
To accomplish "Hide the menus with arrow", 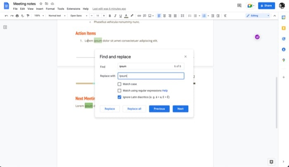I will (275, 16).
